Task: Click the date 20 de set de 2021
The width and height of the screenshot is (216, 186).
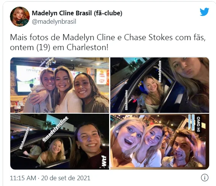Action: tap(66, 178)
